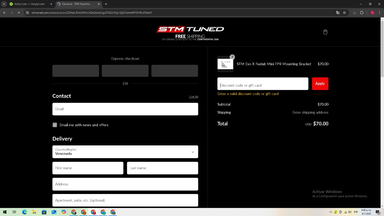384x216 pixels.
Task: Open the volume icon in system tray
Action: [x=350, y=212]
